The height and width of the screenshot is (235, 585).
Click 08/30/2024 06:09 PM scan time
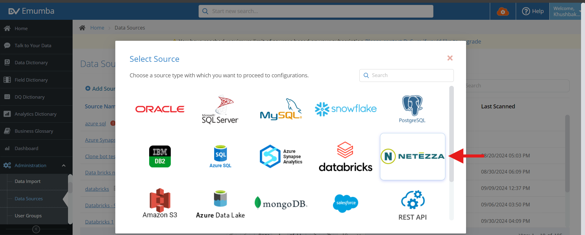click(505, 172)
